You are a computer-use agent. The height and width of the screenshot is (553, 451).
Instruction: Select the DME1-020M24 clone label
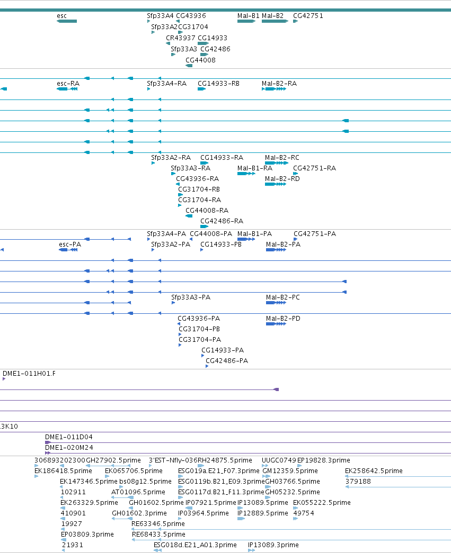(69, 447)
